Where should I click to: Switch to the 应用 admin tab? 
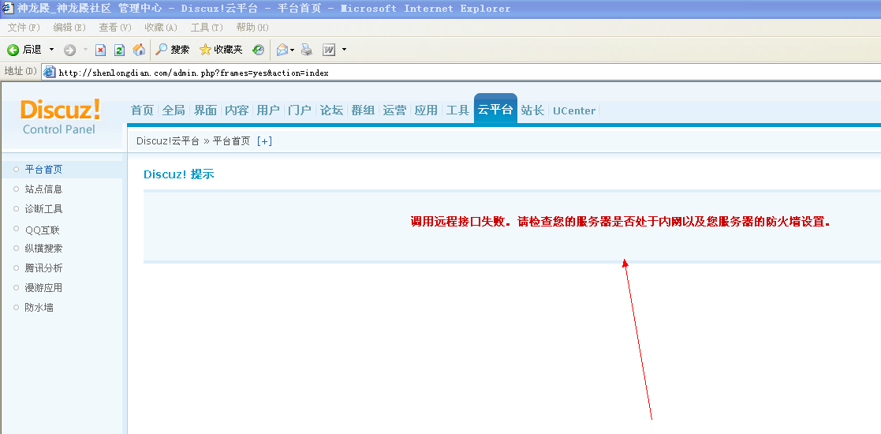[426, 110]
